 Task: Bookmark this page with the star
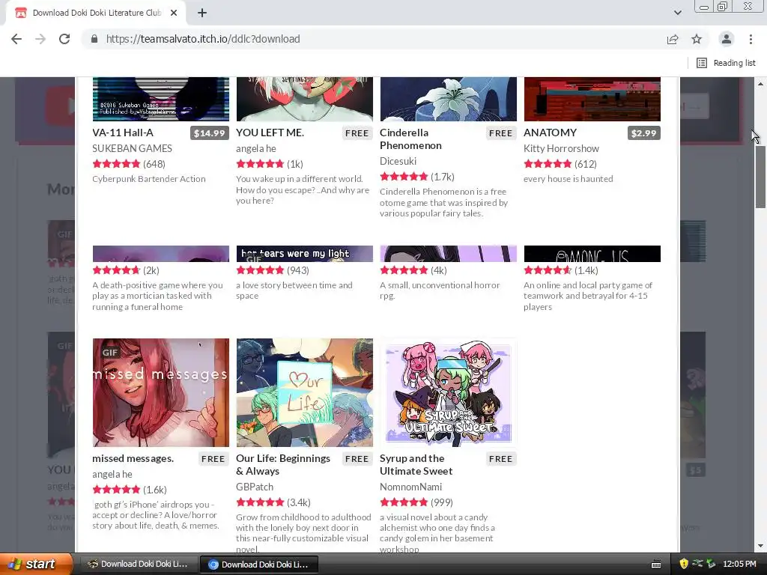(697, 39)
